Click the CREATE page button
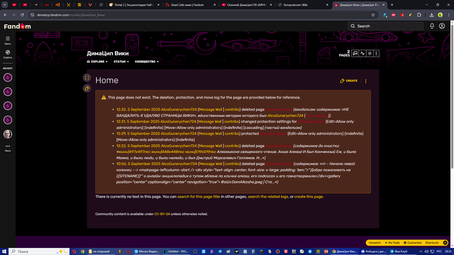The height and width of the screenshot is (255, 454). click(x=349, y=81)
